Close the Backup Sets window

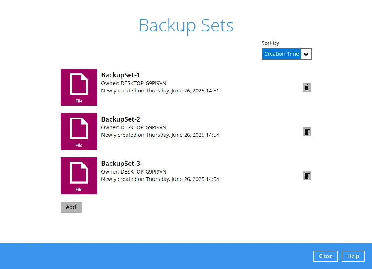(x=325, y=256)
